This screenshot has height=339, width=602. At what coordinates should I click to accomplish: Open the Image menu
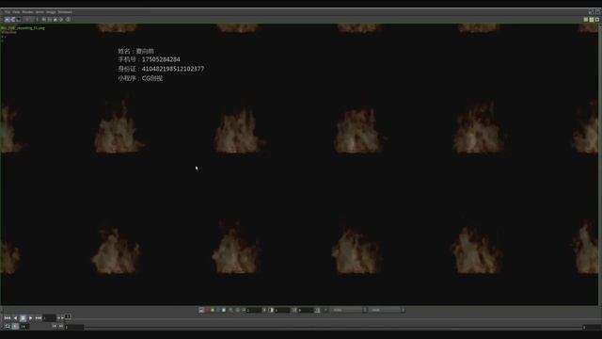coord(51,12)
